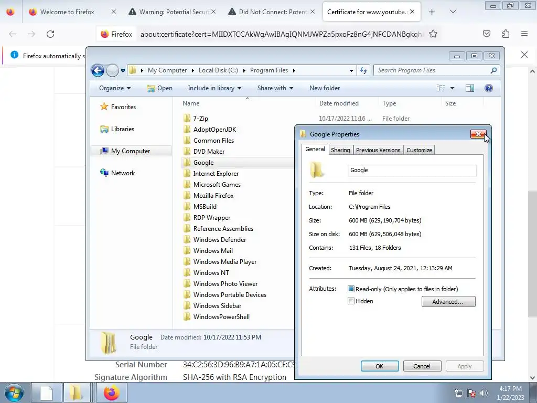The width and height of the screenshot is (537, 403).
Task: Switch to Previous Versions tab
Action: [x=378, y=150]
